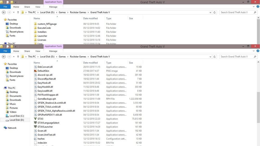Open the Manage tab in bottom window

[x=53, y=51]
